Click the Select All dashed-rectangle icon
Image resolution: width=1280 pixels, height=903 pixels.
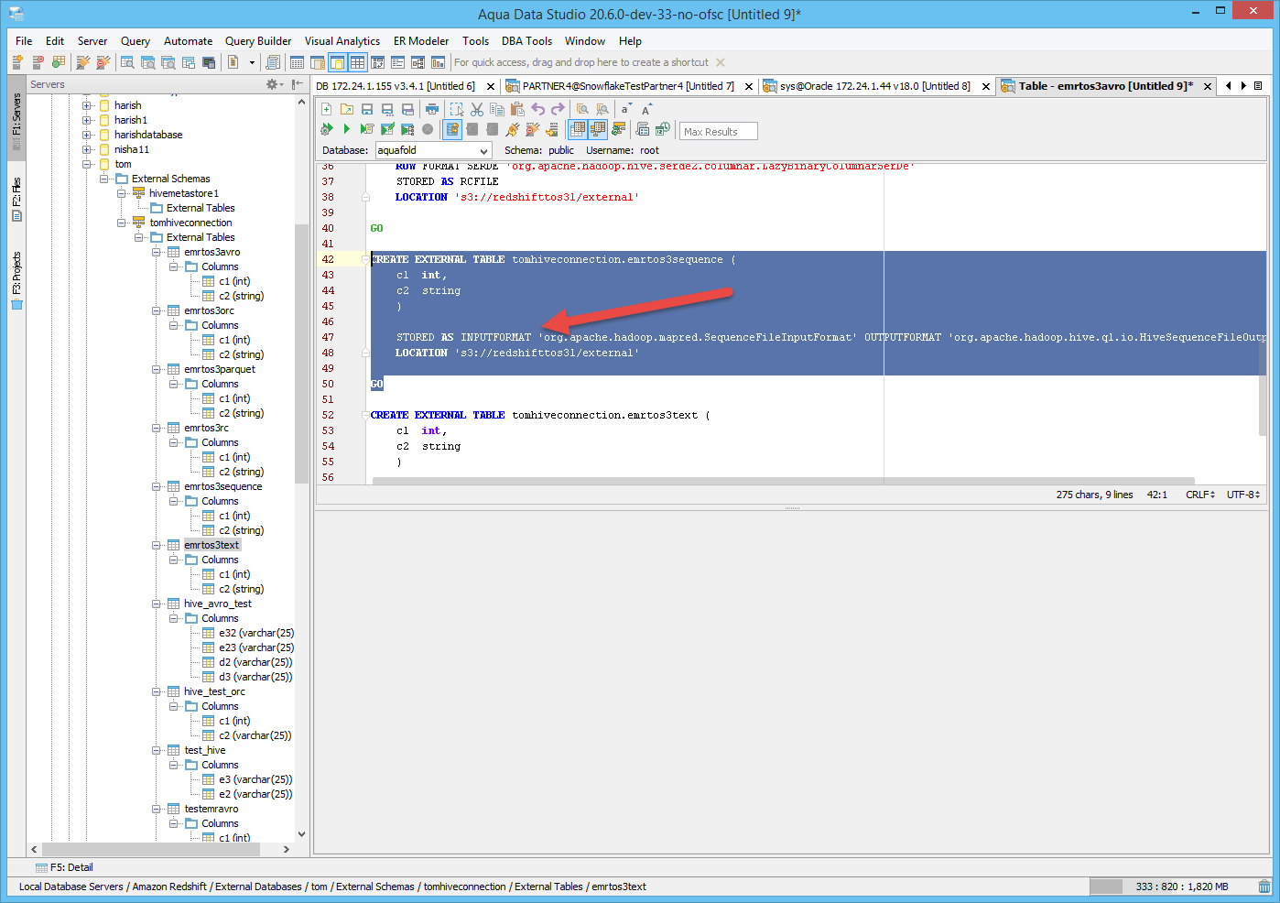pos(457,109)
